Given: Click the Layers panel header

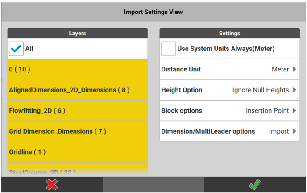Looking at the screenshot, I should click(x=77, y=33).
